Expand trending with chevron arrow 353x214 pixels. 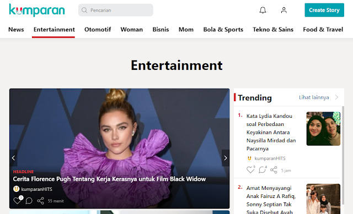tap(337, 97)
